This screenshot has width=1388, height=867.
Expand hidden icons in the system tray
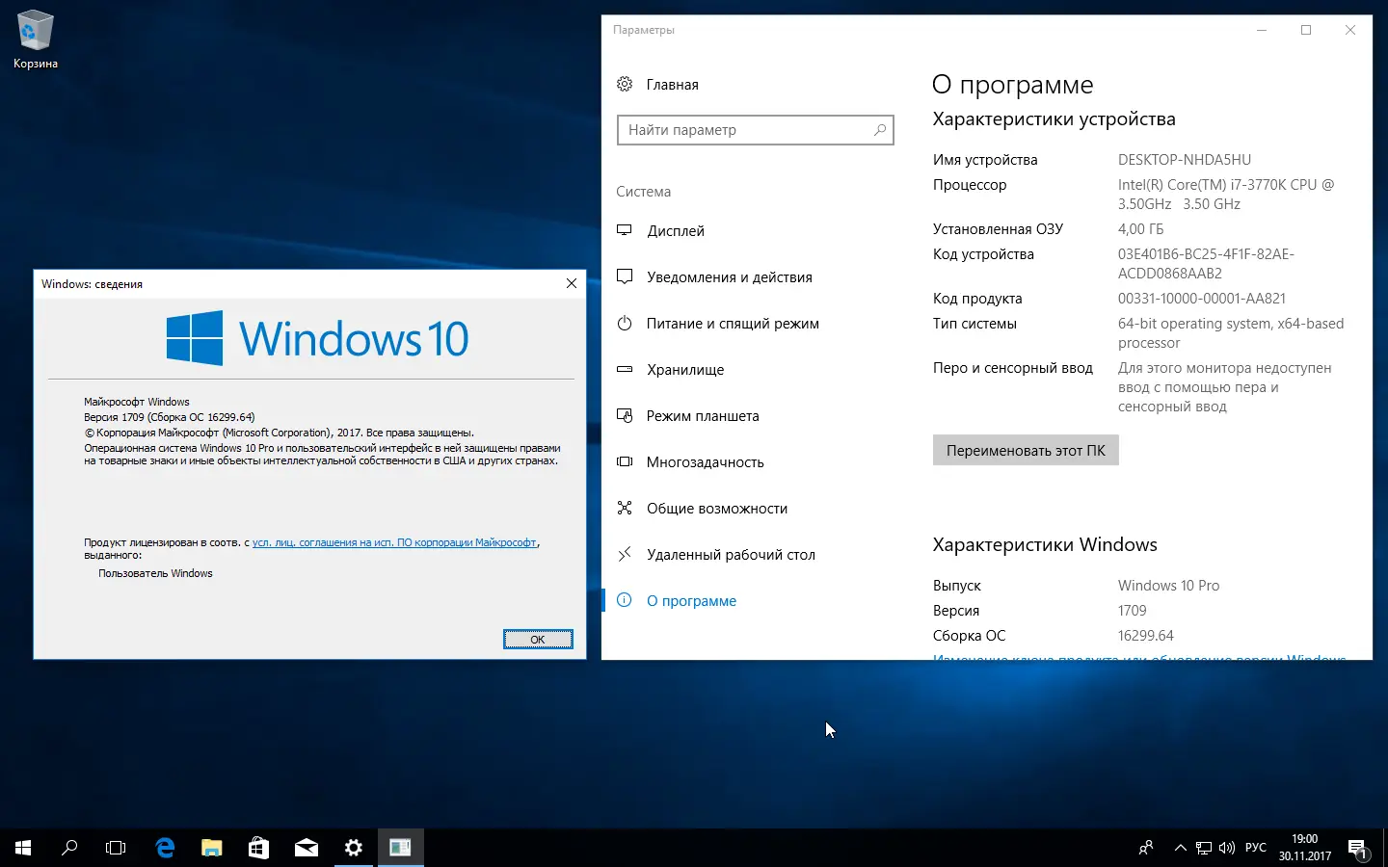pos(1180,848)
